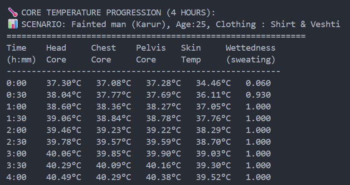Image resolution: width=350 pixels, height=185 pixels.
Task: Click pelvis core value 39.59°C
Action: pyautogui.click(x=164, y=142)
